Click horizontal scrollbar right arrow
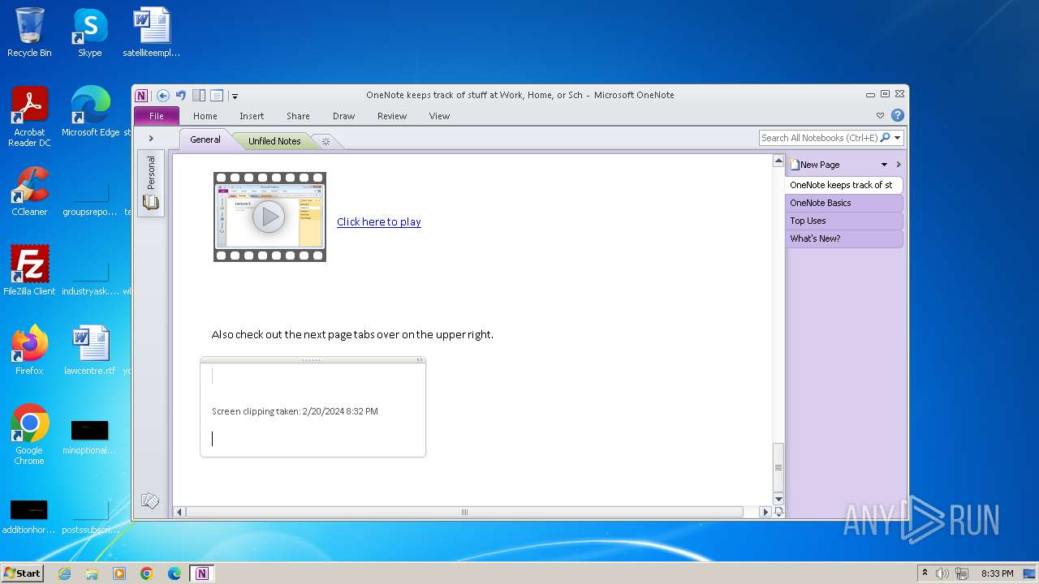 [x=765, y=512]
